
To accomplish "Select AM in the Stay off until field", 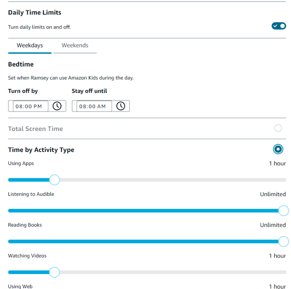I will pos(101,106).
